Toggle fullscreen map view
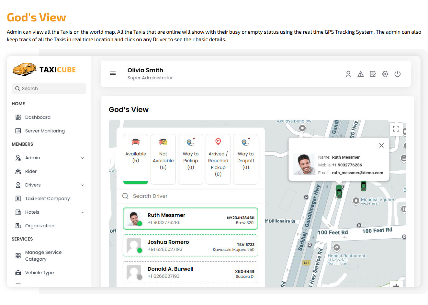 pyautogui.click(x=396, y=129)
